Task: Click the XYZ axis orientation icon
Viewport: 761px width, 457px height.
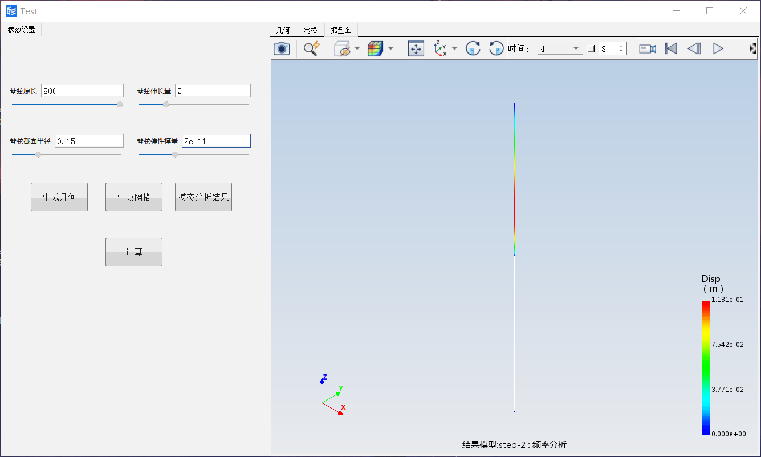Action: coord(440,49)
